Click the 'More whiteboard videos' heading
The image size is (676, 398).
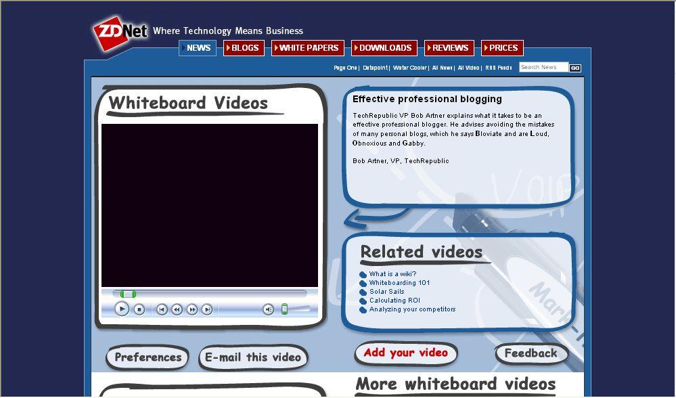[x=455, y=384]
